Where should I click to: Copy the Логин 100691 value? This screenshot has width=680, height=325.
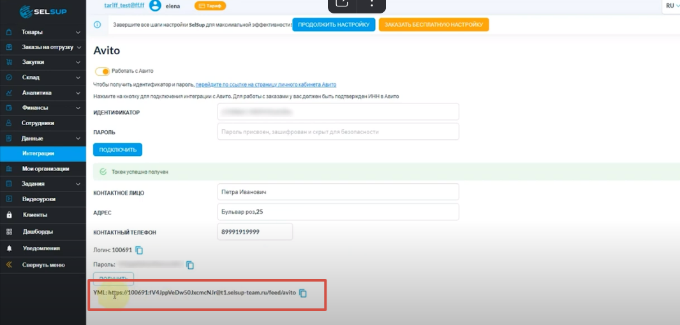click(139, 250)
